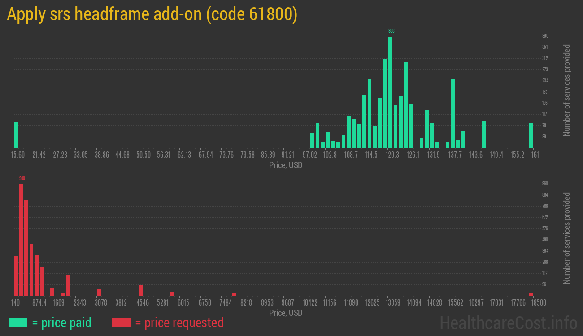Click the 874.4 tick on the lower price axis
Screen dimensions: 583x336
coord(39,303)
